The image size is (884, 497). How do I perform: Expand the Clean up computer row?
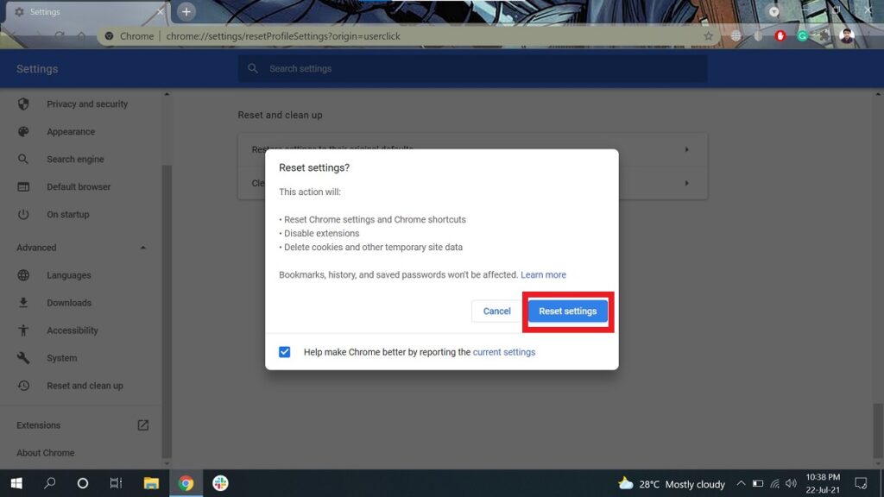[686, 182]
